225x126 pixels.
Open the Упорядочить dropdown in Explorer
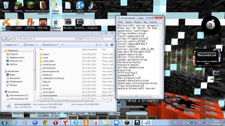point(11,45)
